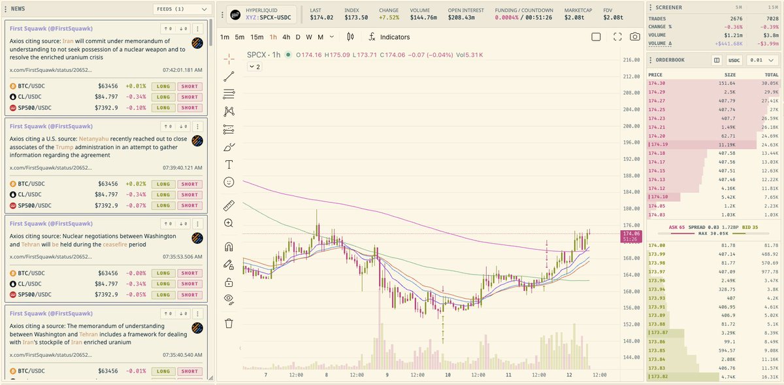Select the text annotation tool
This screenshot has height=385, width=784.
pyautogui.click(x=229, y=165)
